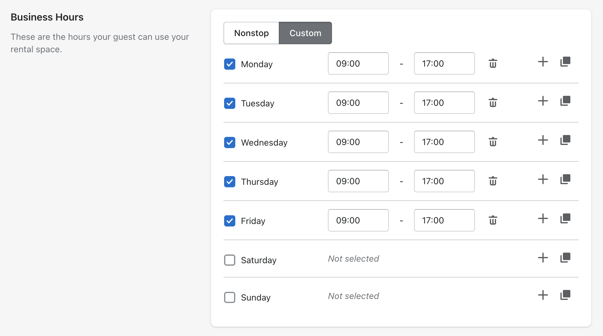Disable the Thursday checkbox
The image size is (603, 336).
point(230,182)
